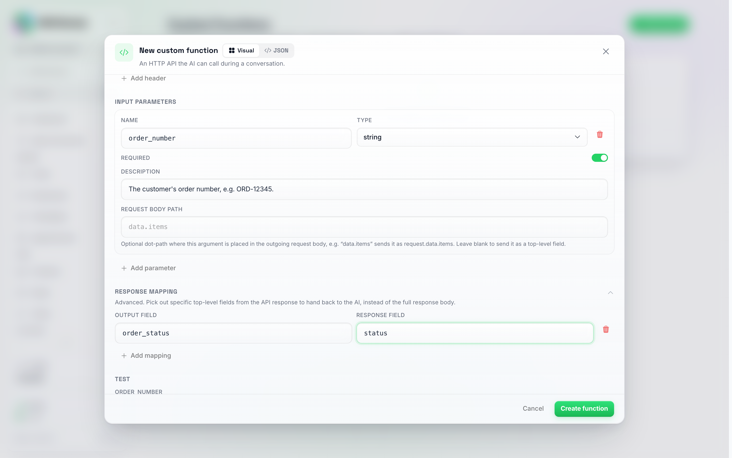The height and width of the screenshot is (458, 732).
Task: Switch to the Visual editor tab
Action: [241, 51]
